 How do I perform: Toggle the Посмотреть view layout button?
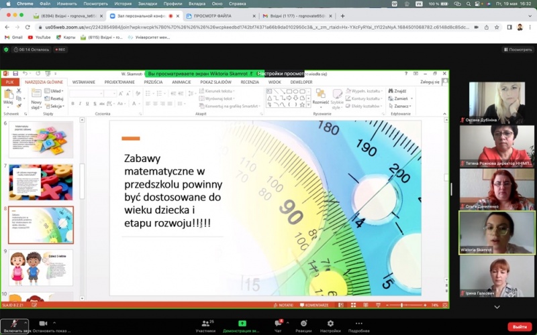point(517,50)
